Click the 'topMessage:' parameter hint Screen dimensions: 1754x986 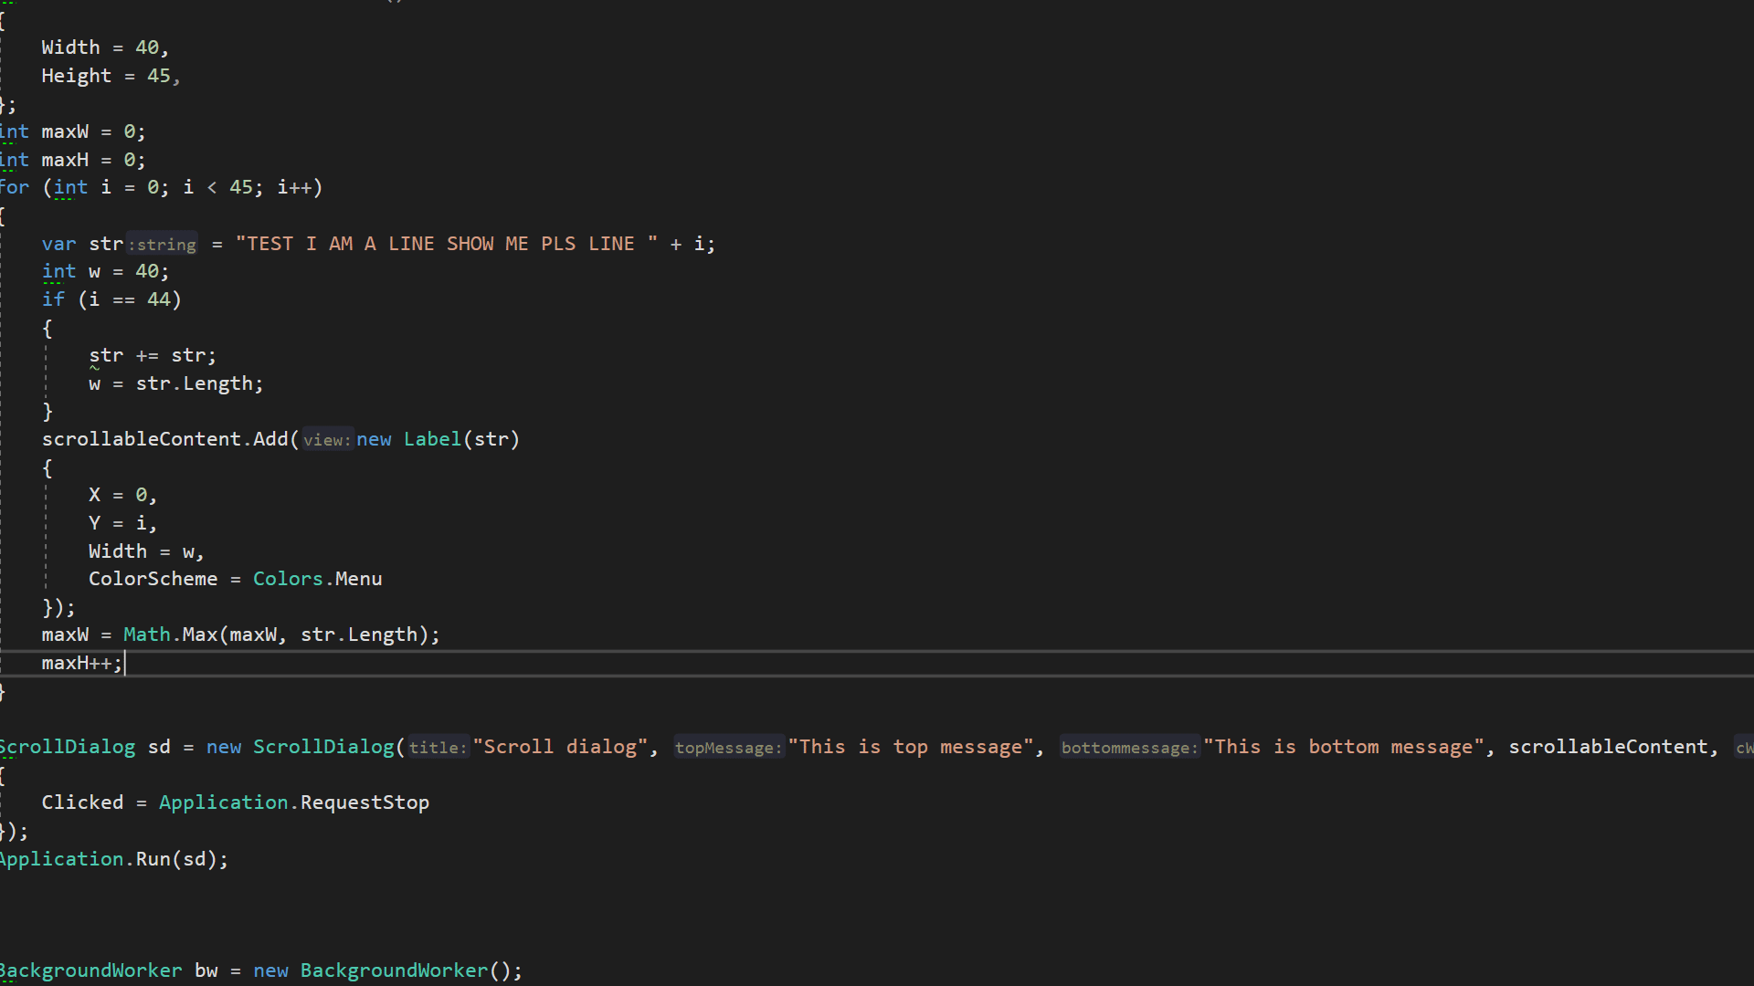[729, 748]
